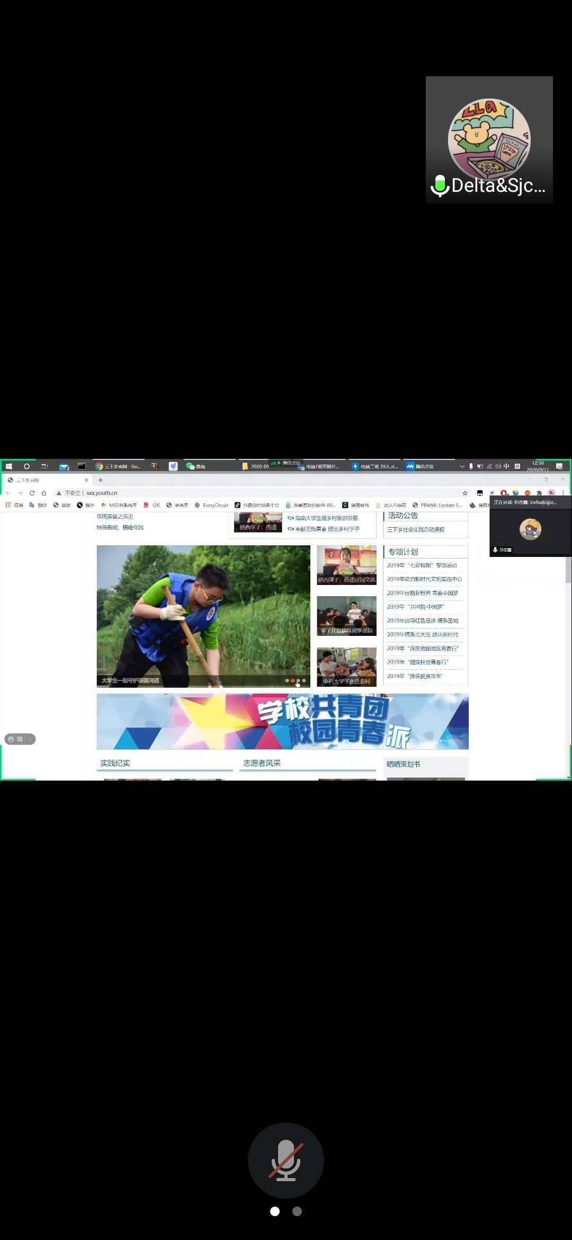Click the Windows Start button
572x1240 pixels.
pyautogui.click(x=9, y=466)
